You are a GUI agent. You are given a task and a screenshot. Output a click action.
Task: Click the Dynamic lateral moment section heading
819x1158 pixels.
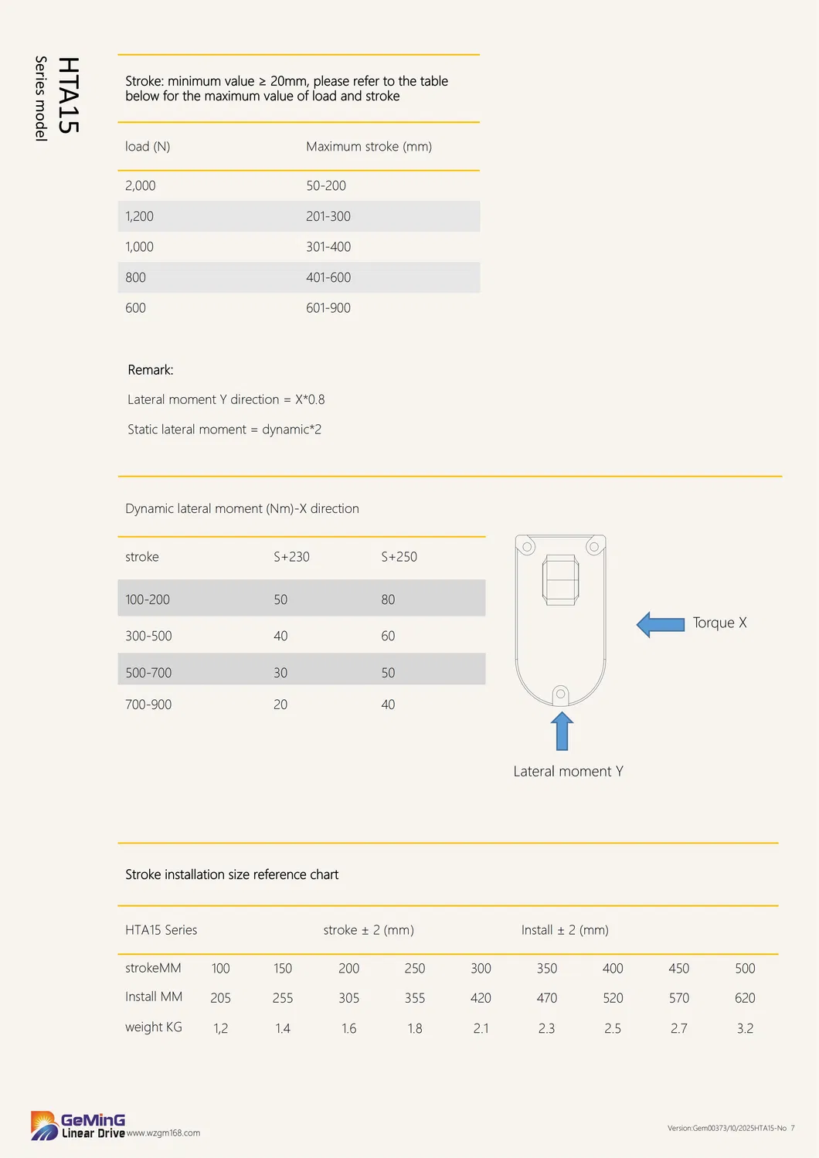coord(242,508)
